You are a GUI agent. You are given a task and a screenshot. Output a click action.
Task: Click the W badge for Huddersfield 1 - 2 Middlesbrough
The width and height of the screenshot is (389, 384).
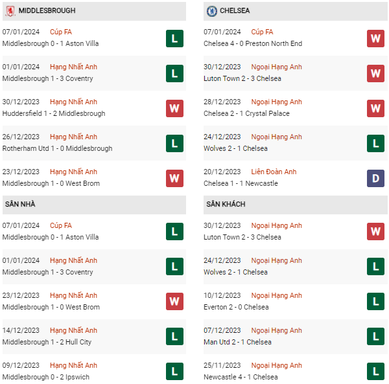coord(174,108)
